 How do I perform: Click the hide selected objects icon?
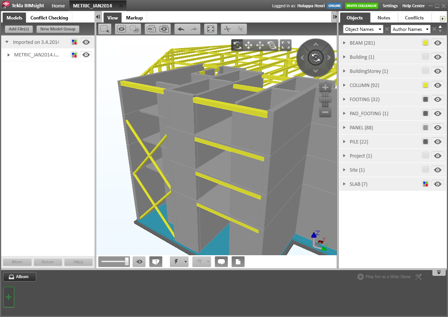click(122, 29)
